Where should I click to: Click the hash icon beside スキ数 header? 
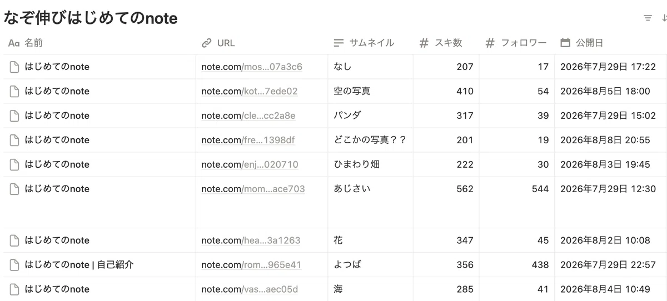(x=424, y=43)
